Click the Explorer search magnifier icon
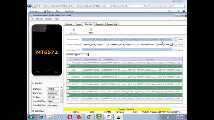Screen dimensions: 214x120 pyautogui.click(x=185, y=6)
